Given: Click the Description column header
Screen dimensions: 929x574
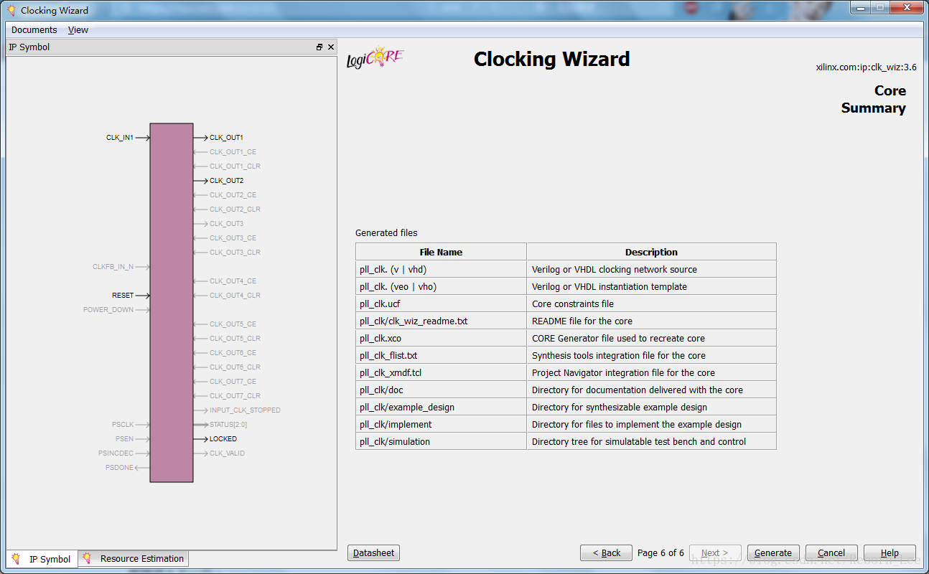Looking at the screenshot, I should (651, 252).
